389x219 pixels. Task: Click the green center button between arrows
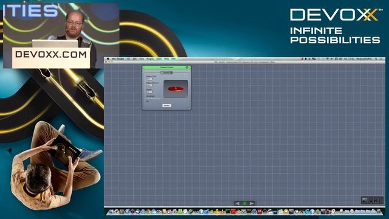pyautogui.click(x=244, y=203)
